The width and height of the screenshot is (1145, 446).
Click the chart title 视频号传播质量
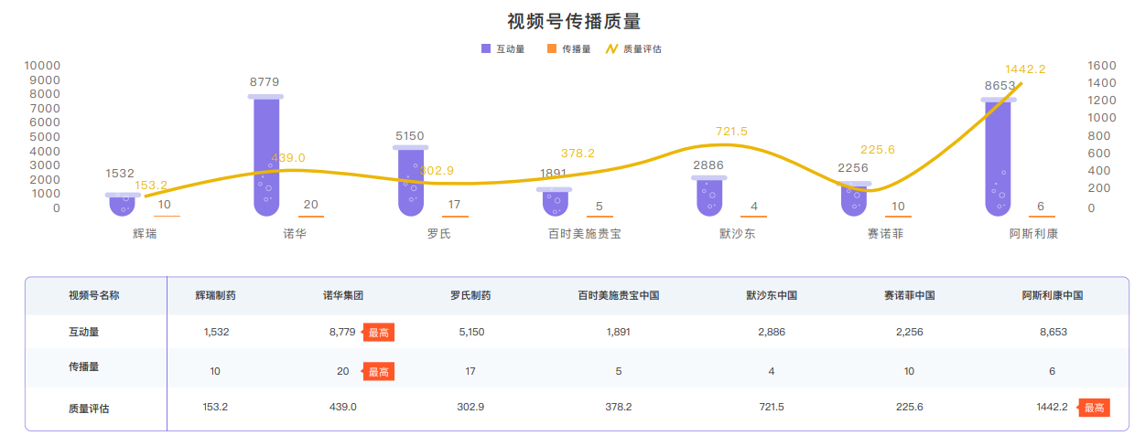coord(573,21)
